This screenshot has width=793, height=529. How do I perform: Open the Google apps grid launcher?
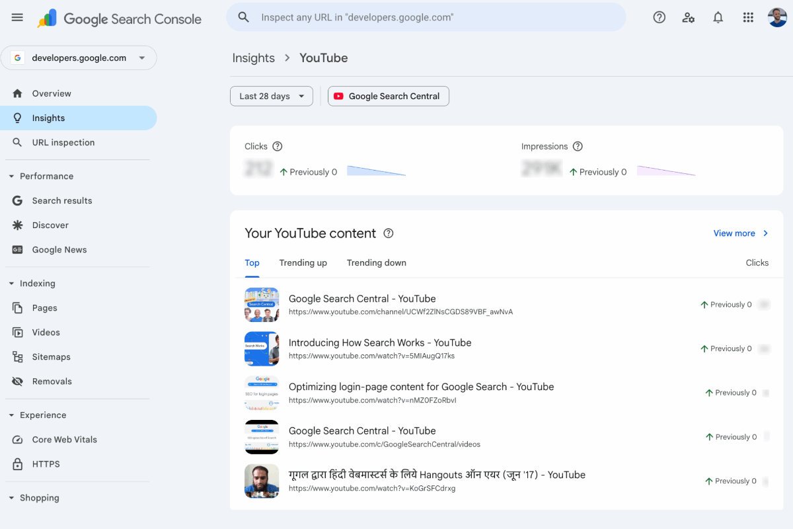tap(748, 17)
